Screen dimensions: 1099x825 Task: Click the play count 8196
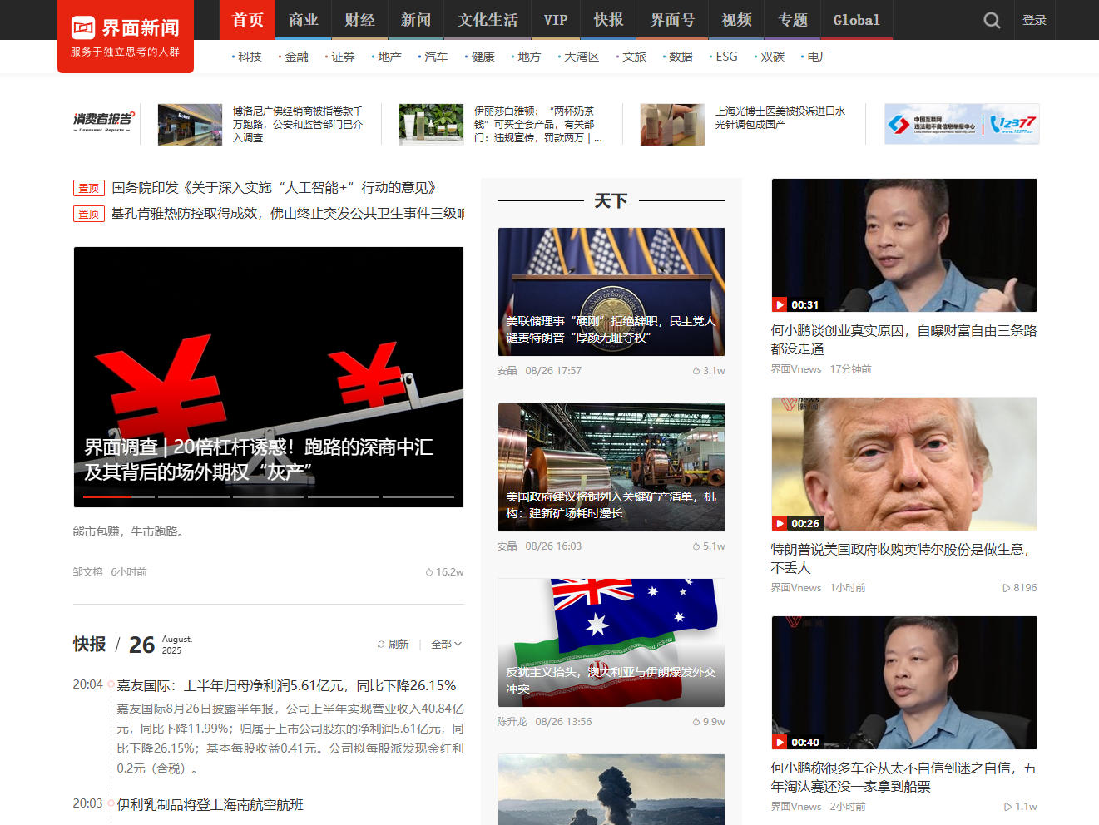[1020, 588]
